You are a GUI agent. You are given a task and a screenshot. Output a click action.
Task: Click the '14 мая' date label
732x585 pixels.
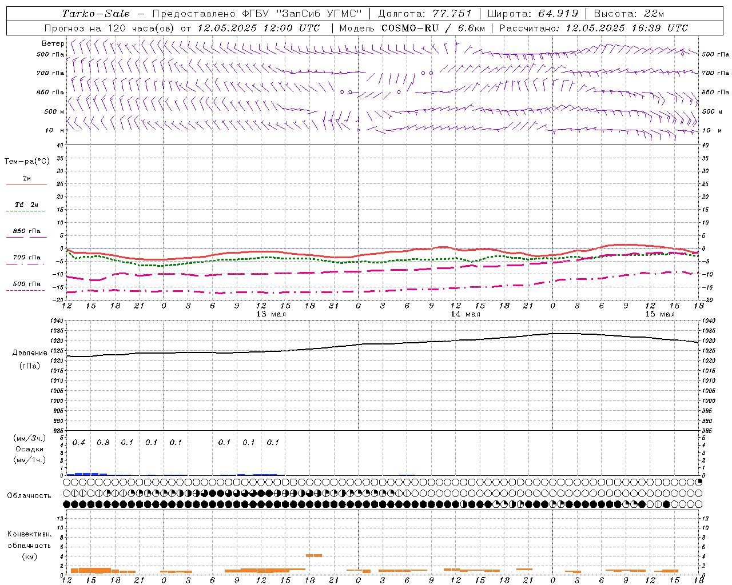point(466,314)
